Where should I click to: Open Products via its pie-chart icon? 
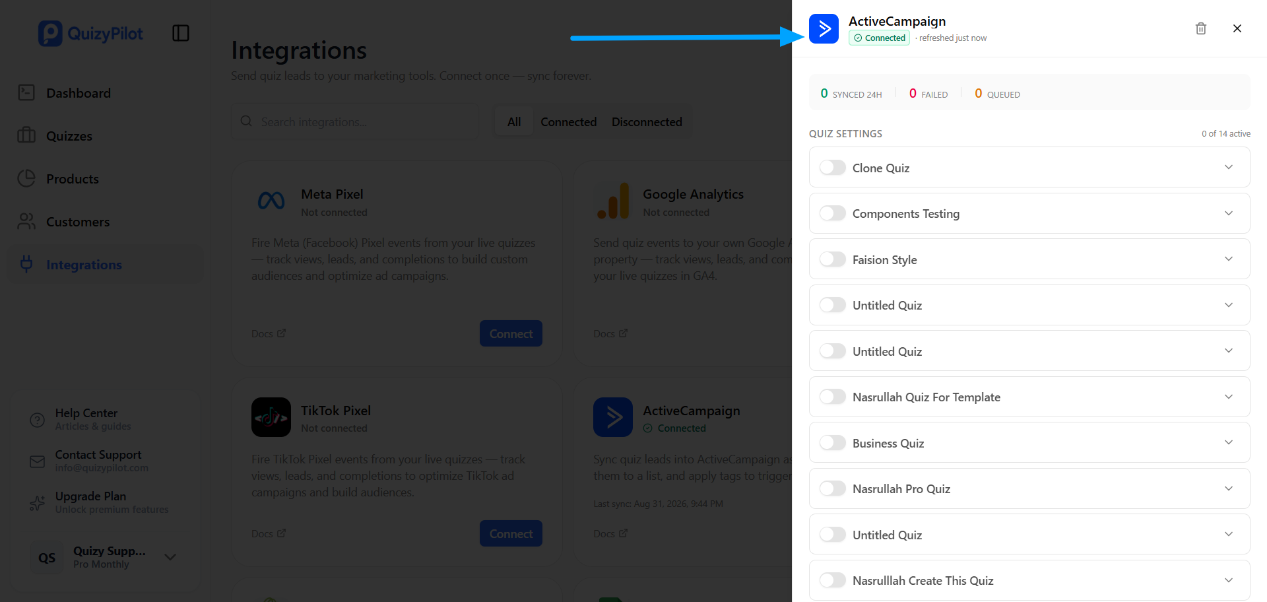click(26, 178)
